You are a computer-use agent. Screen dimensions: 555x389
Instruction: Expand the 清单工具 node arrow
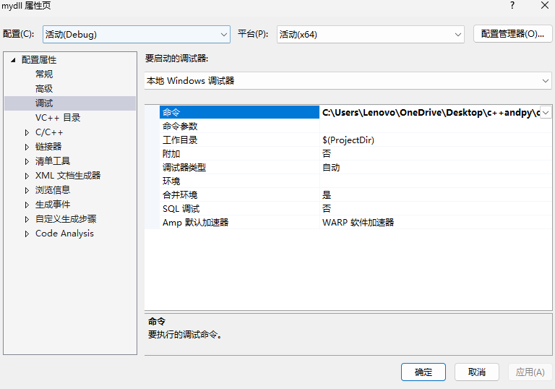pos(27,161)
